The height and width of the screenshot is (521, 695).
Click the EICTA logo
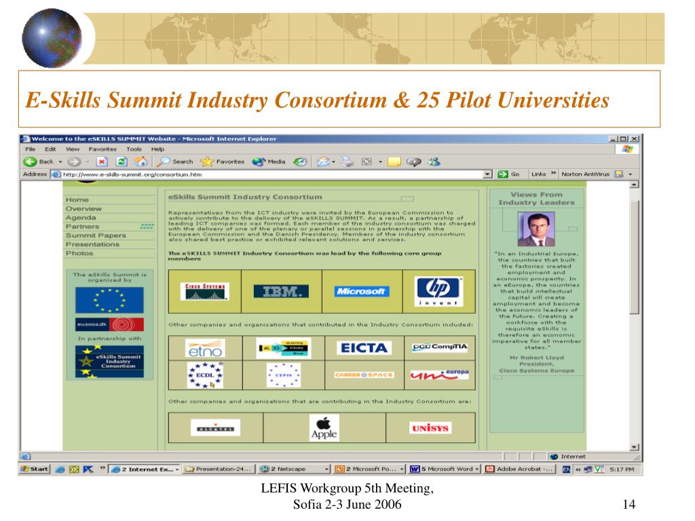pyautogui.click(x=364, y=348)
